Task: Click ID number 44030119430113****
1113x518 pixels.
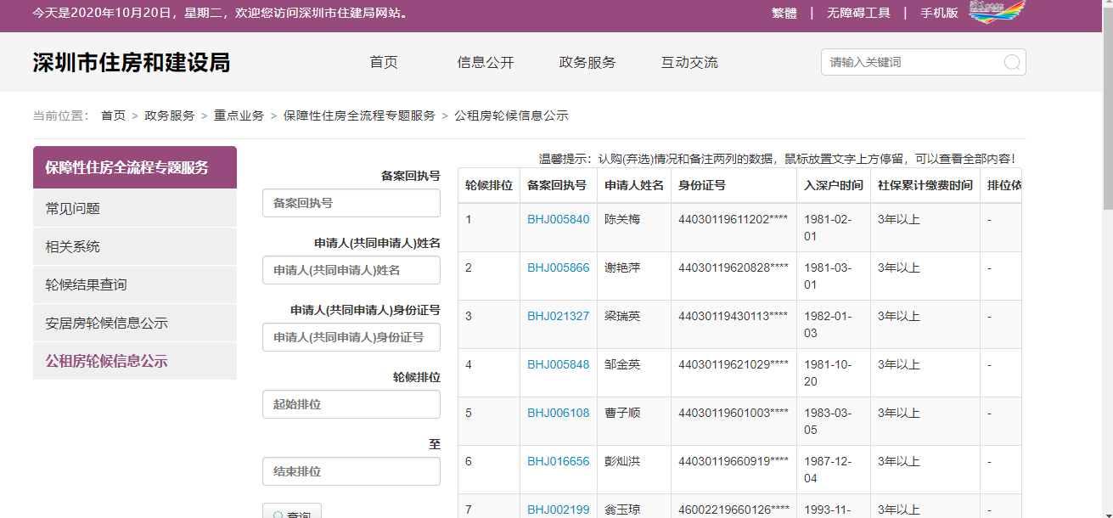Action: 734,316
